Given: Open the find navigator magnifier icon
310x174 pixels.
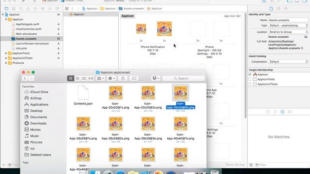Looking at the screenshot, I should click(21, 9).
